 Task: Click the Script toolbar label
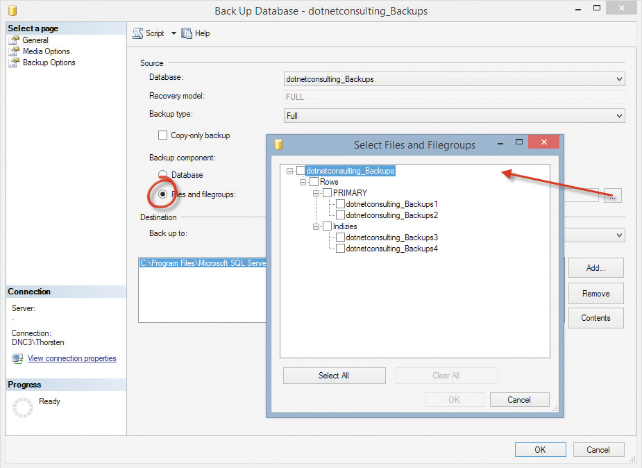point(155,33)
